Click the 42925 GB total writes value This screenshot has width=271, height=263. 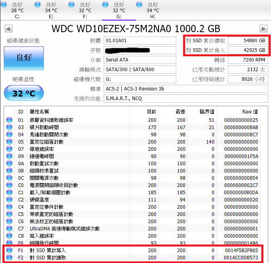pos(248,50)
